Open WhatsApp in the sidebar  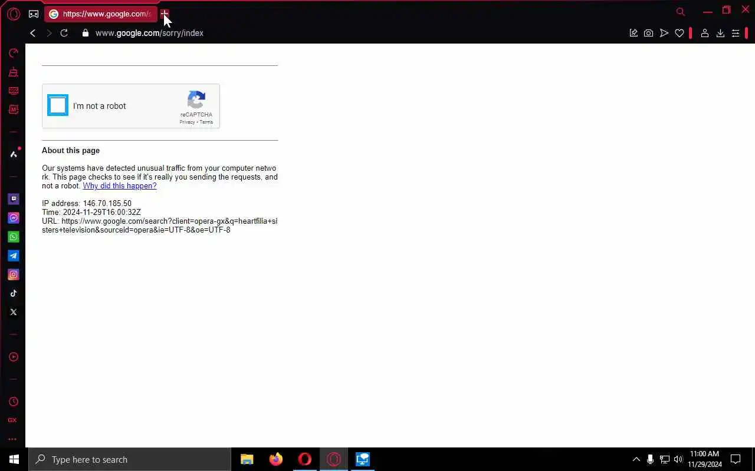13,237
